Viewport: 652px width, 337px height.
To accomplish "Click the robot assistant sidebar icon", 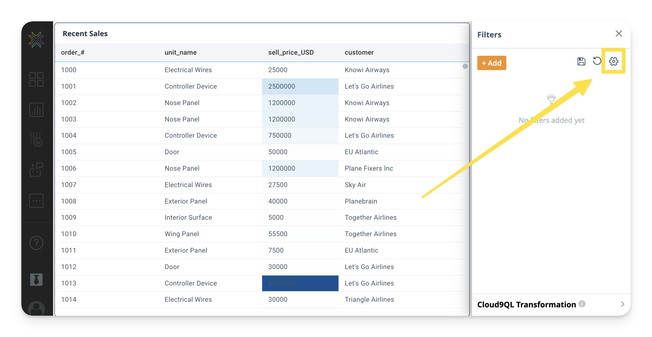I will coord(36,170).
